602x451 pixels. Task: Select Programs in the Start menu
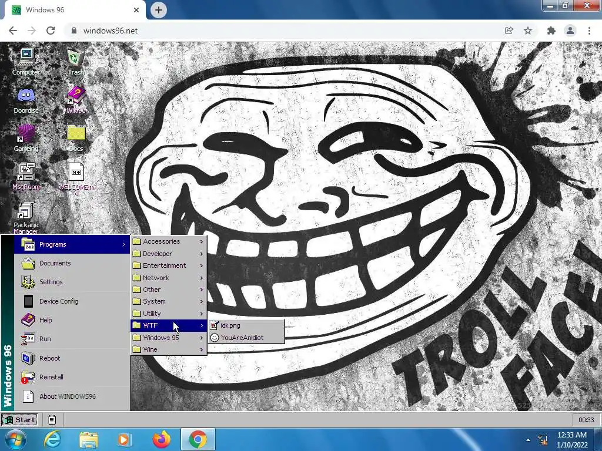click(x=72, y=244)
